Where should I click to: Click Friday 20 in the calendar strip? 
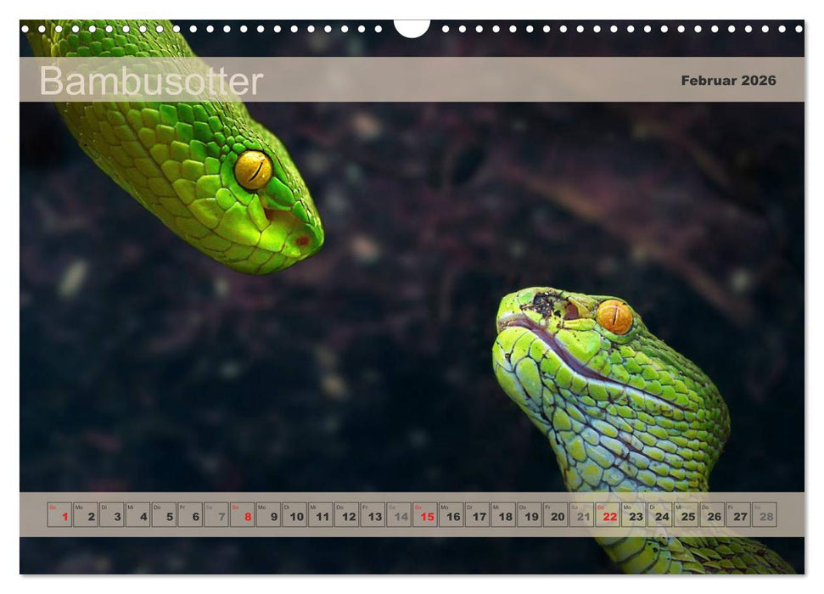pos(556,515)
